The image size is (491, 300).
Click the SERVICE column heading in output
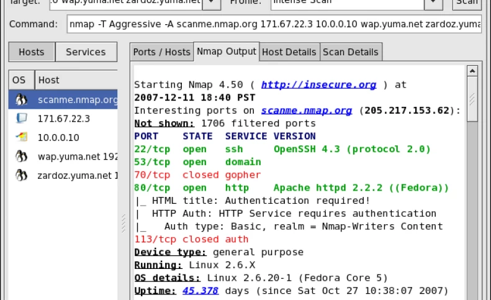(246, 136)
